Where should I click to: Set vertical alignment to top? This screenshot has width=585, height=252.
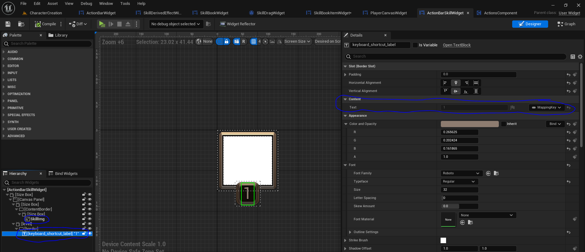coord(445,91)
